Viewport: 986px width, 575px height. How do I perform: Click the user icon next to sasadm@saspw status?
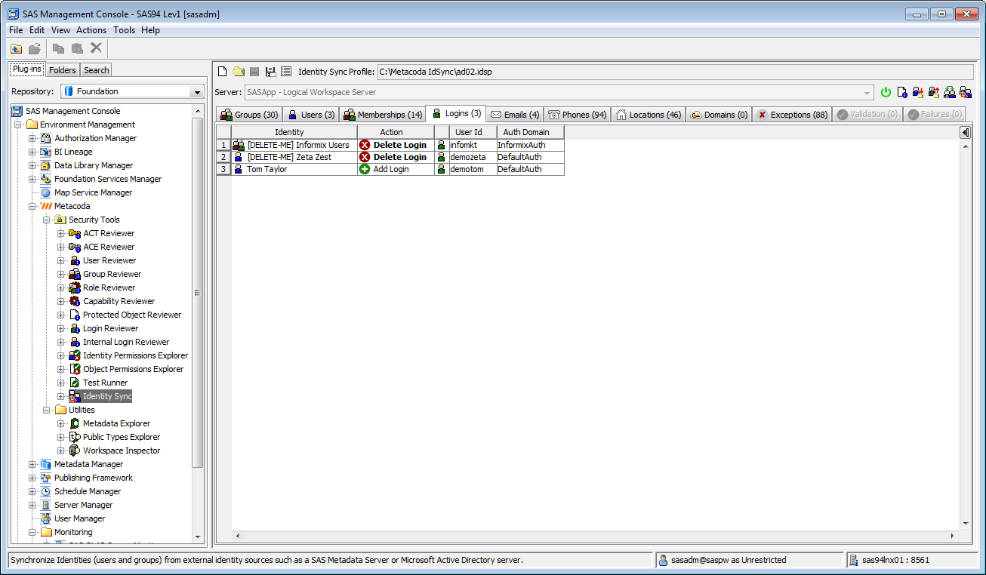pos(663,560)
